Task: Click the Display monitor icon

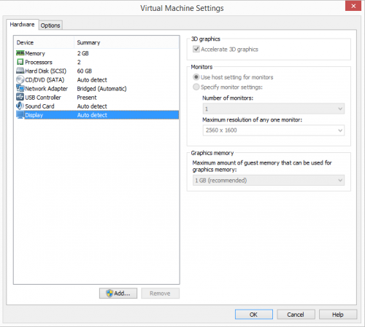Action: point(20,115)
